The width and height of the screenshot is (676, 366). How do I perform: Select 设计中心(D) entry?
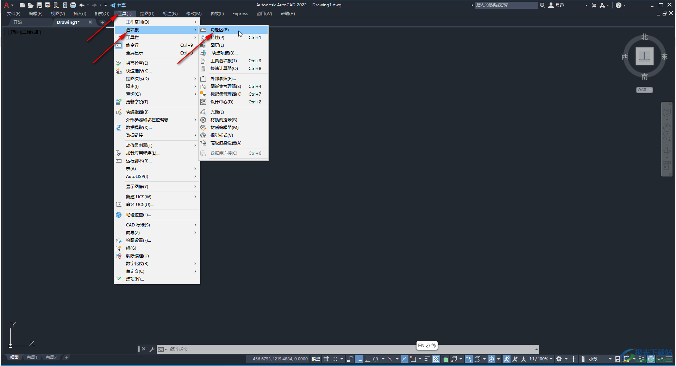pos(234,102)
